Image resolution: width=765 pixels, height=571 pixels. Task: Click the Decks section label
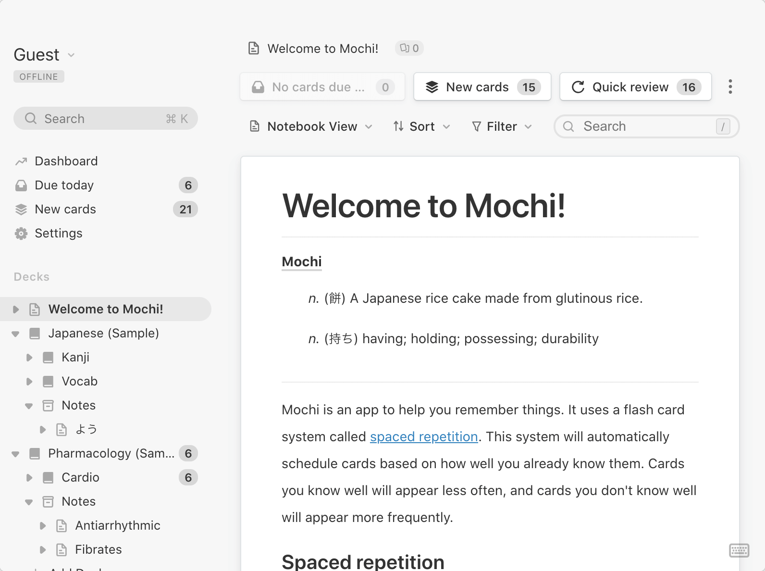tap(32, 277)
